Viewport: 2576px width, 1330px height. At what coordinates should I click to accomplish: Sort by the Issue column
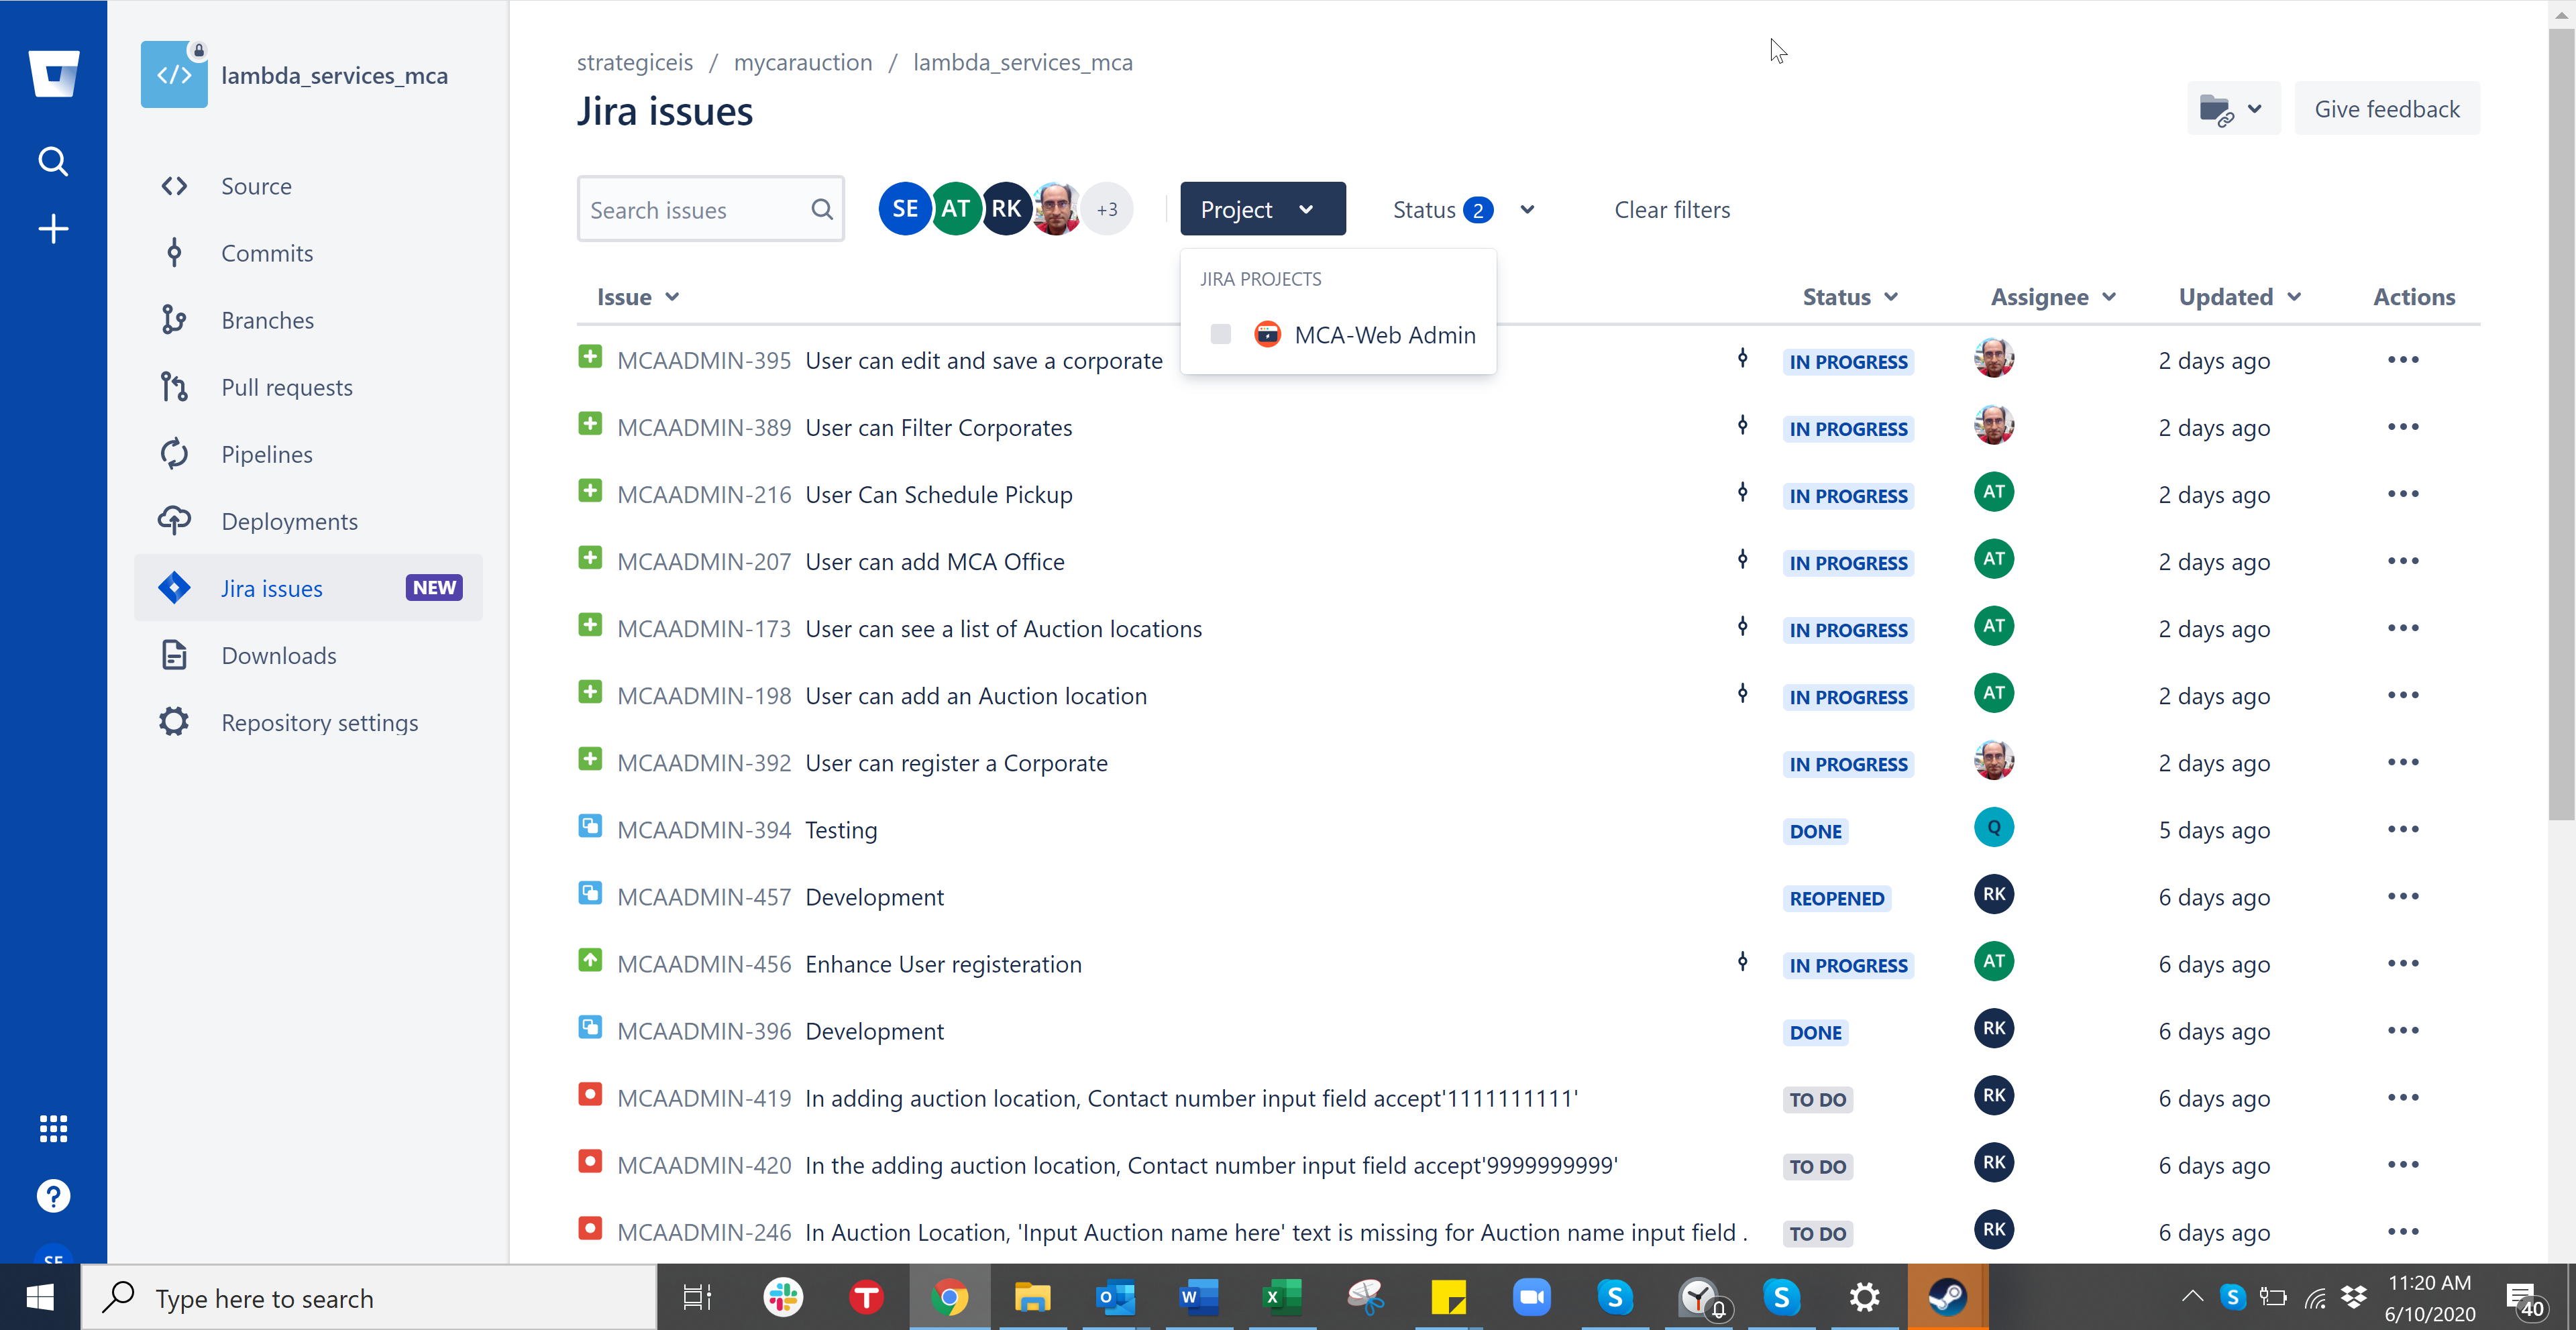click(638, 296)
